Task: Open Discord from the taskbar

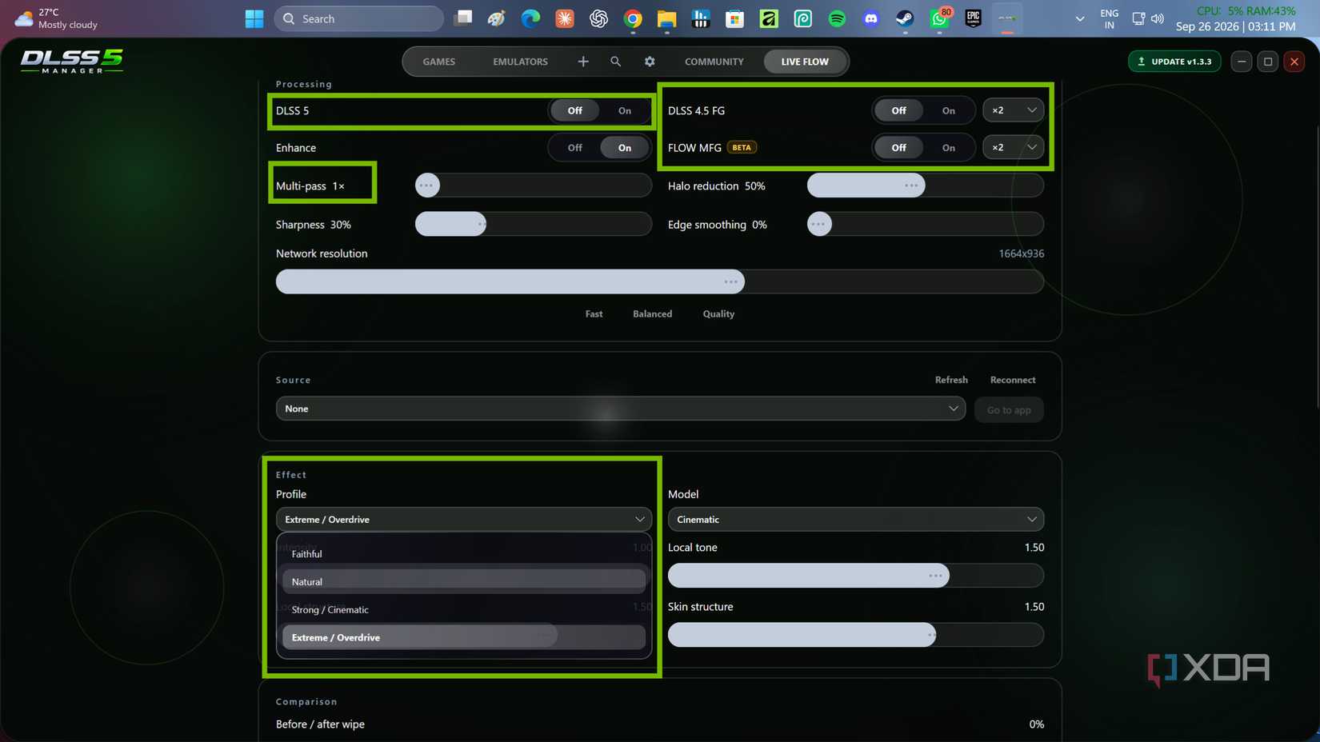Action: (871, 18)
